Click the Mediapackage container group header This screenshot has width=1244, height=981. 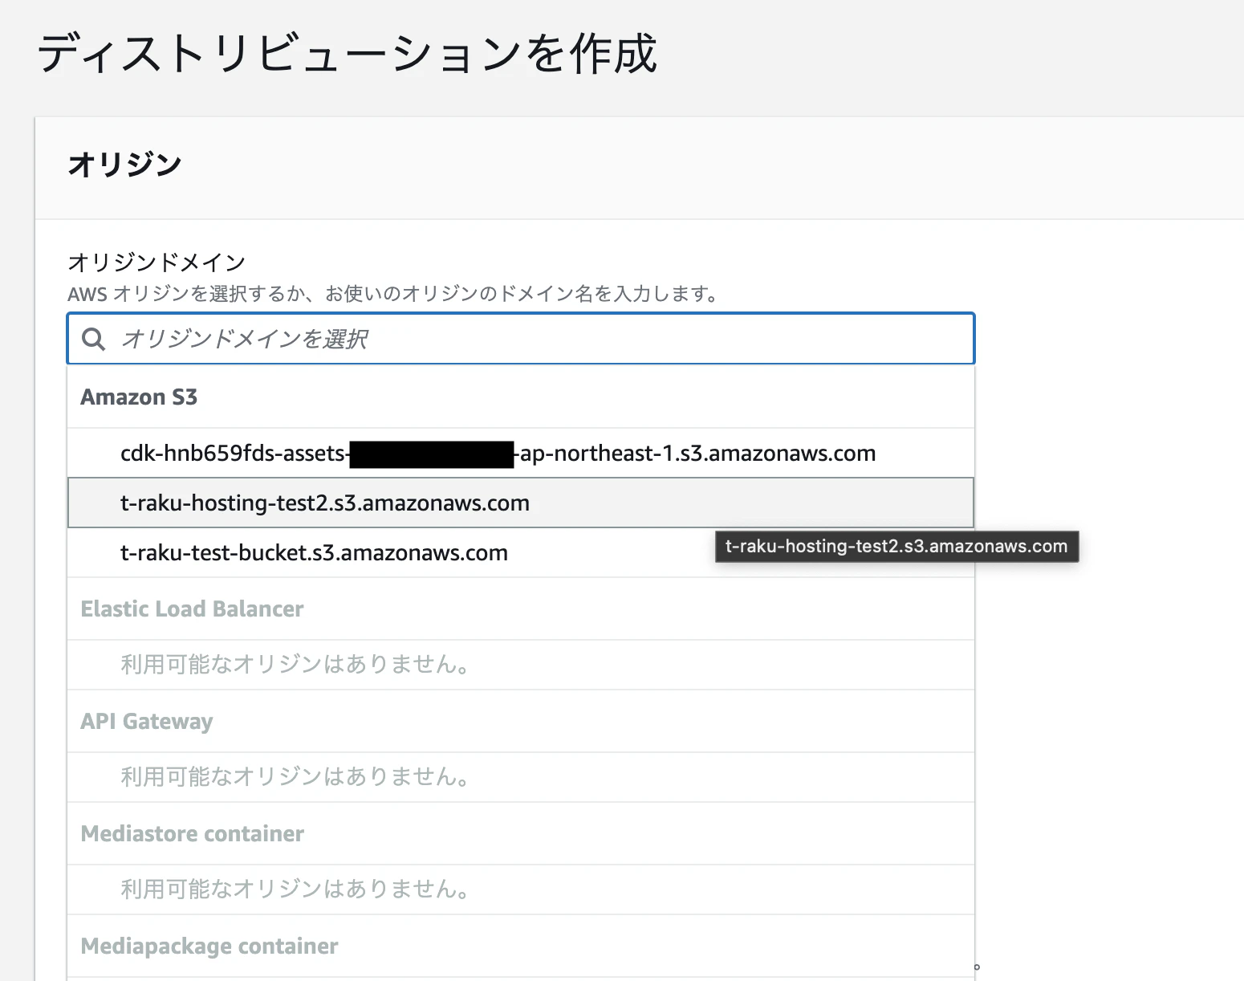pyautogui.click(x=209, y=946)
